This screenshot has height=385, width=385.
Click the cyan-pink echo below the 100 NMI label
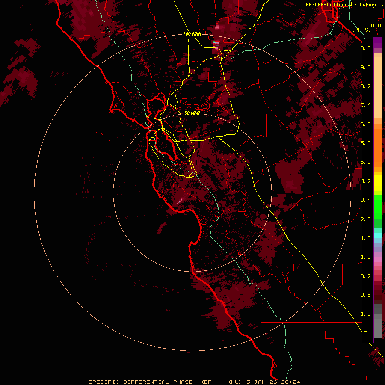pyautogui.click(x=216, y=42)
